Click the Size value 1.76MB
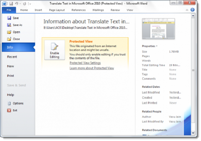 (x=174, y=52)
